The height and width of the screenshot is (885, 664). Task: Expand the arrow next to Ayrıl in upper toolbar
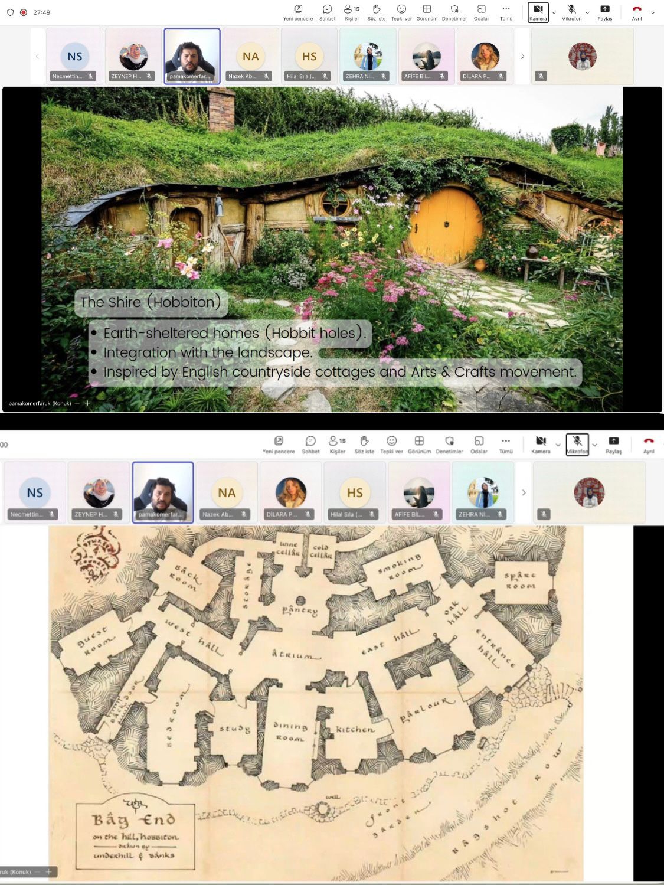click(653, 12)
